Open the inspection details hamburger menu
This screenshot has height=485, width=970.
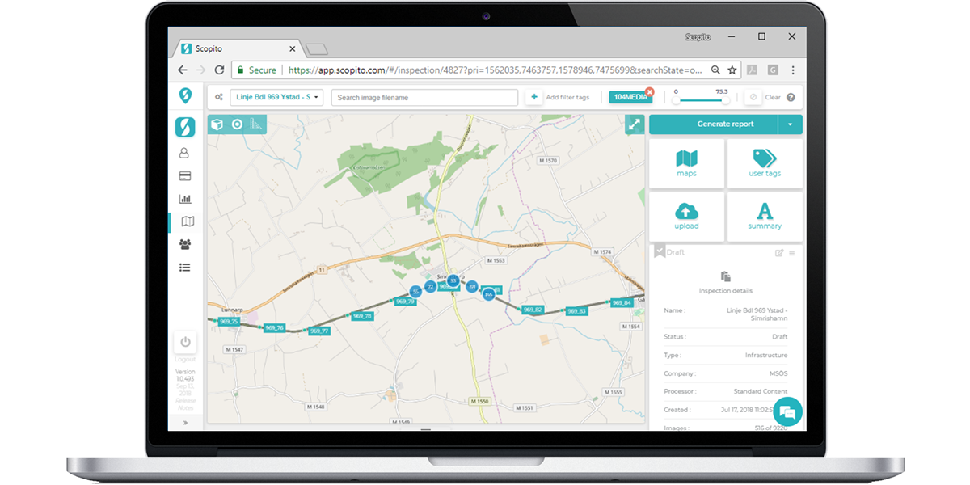[x=792, y=253]
